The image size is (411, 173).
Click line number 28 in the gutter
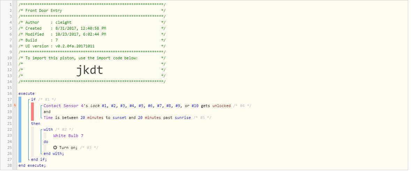tap(10, 165)
